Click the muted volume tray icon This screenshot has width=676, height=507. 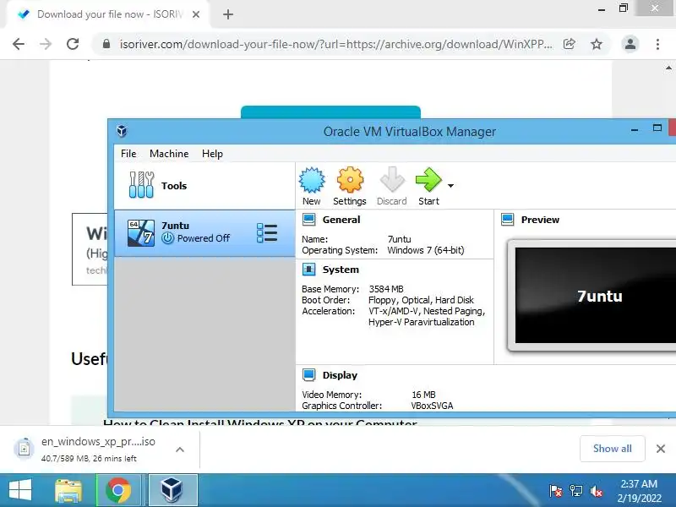597,491
